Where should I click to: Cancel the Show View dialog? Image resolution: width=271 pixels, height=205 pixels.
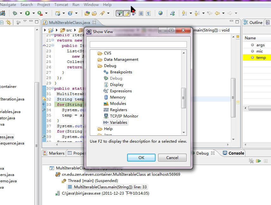(x=172, y=158)
